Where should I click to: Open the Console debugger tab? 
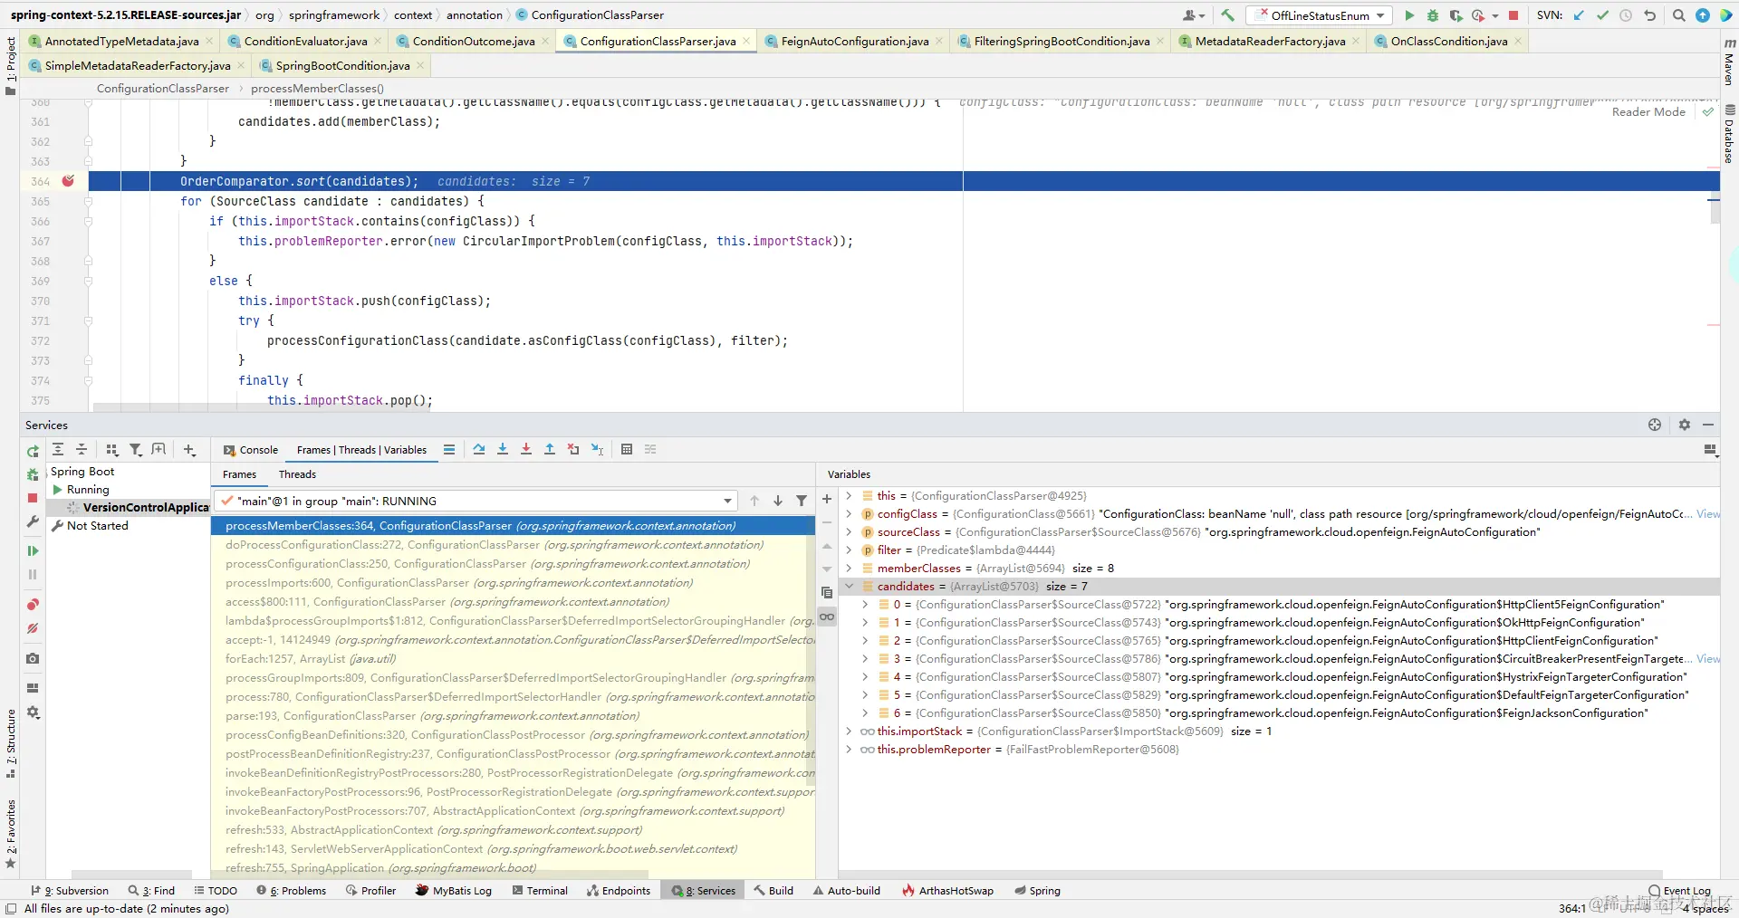pyautogui.click(x=251, y=450)
